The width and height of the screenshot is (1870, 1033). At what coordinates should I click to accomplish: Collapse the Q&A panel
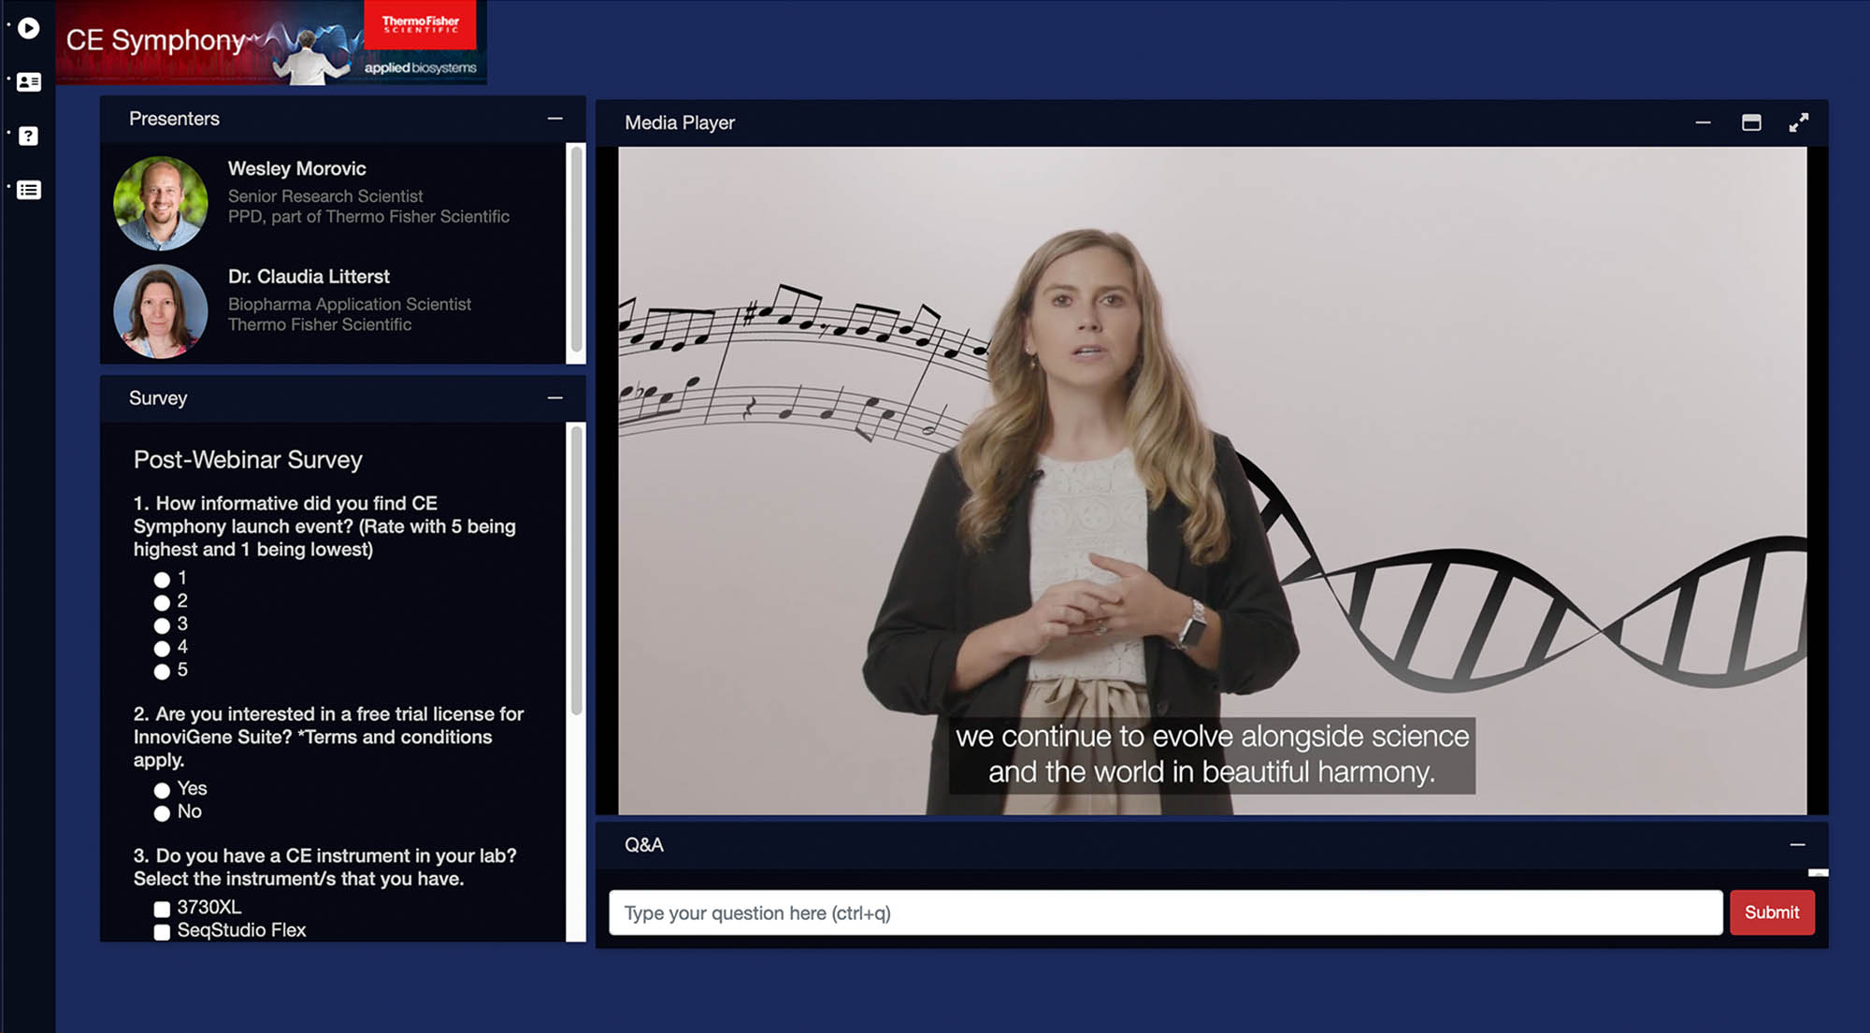pos(1797,845)
